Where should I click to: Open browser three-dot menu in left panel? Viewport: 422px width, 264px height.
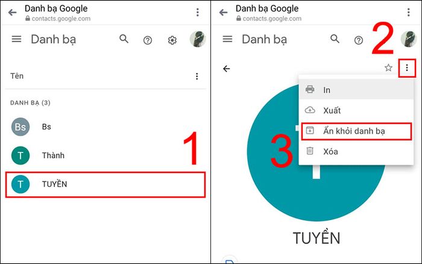198,12
